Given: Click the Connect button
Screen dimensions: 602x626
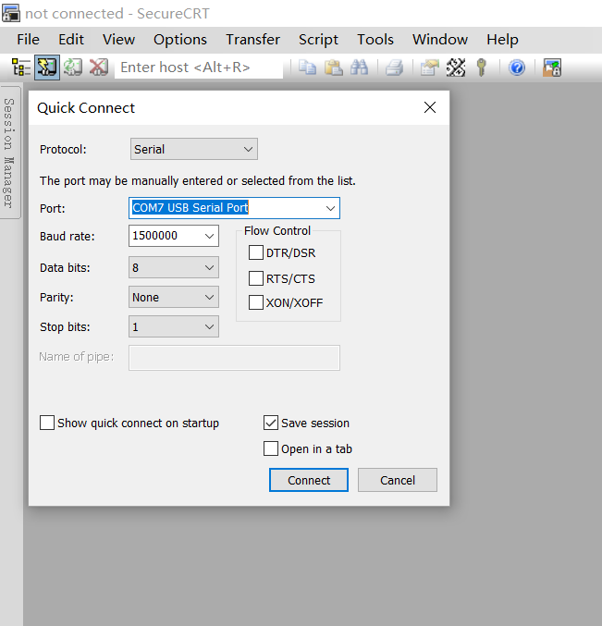Looking at the screenshot, I should pos(309,480).
